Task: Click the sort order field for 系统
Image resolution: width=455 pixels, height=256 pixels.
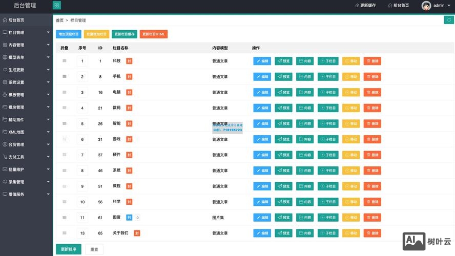Action: pyautogui.click(x=82, y=170)
